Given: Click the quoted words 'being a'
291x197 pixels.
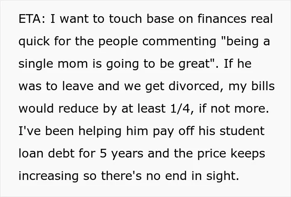Looking at the screenshot, I should 246,42.
